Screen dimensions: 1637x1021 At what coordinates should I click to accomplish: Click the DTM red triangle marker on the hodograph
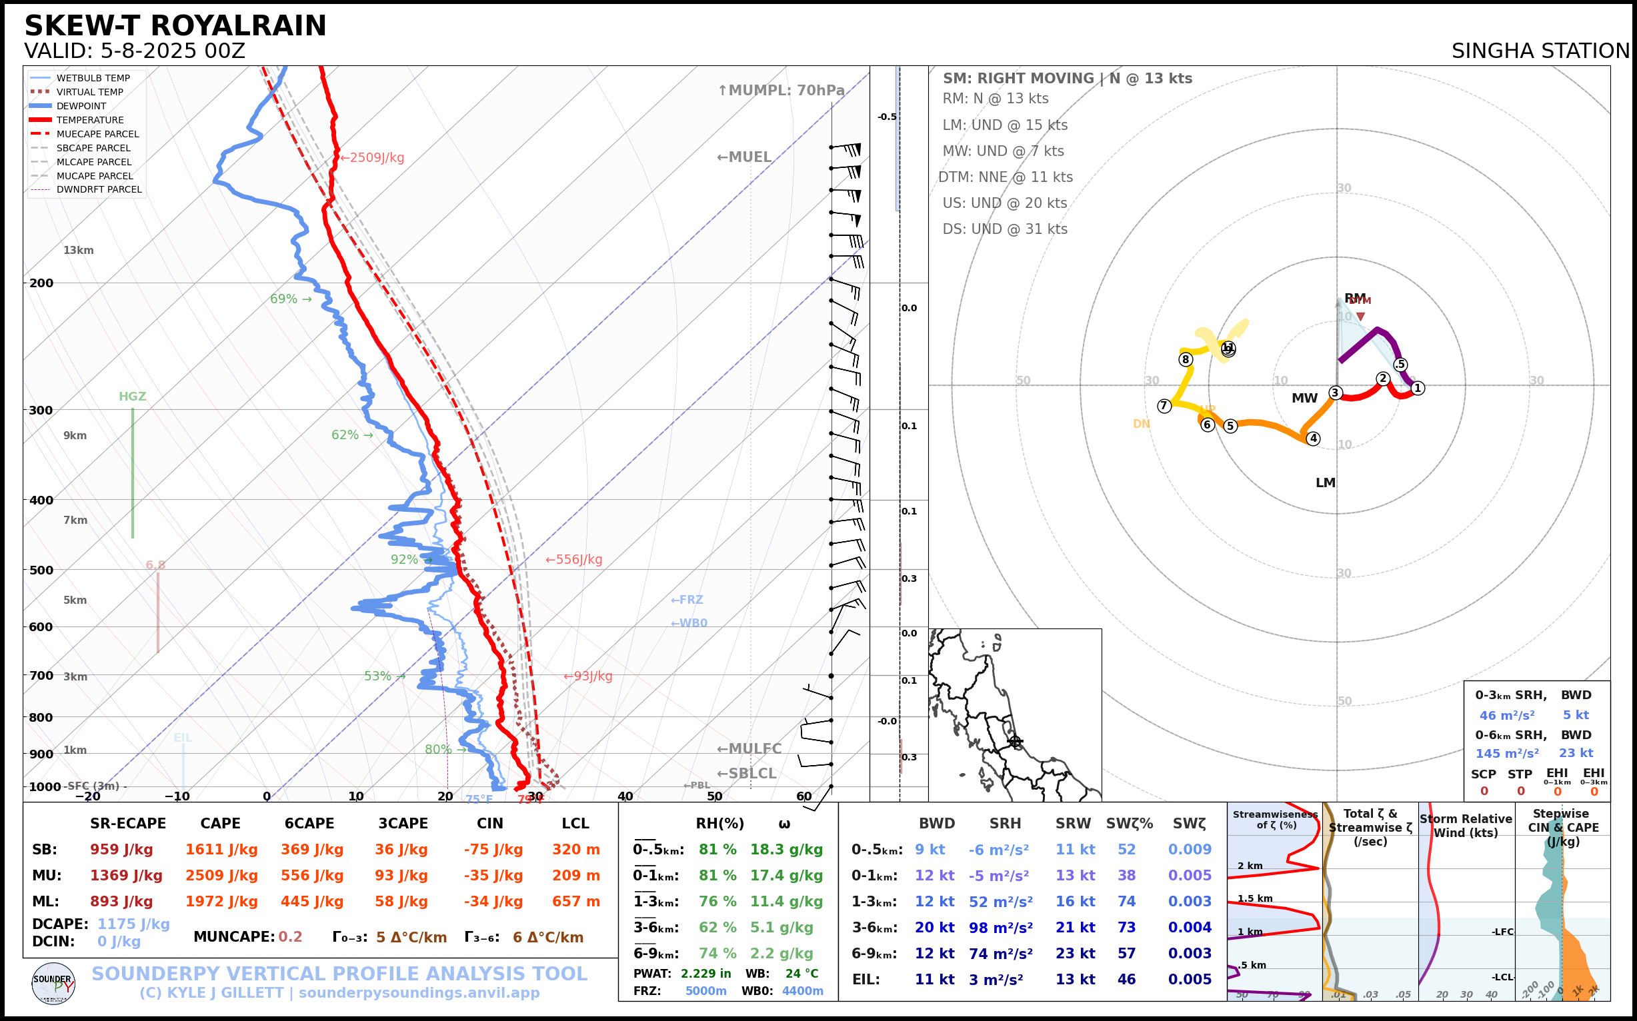[x=1360, y=316]
